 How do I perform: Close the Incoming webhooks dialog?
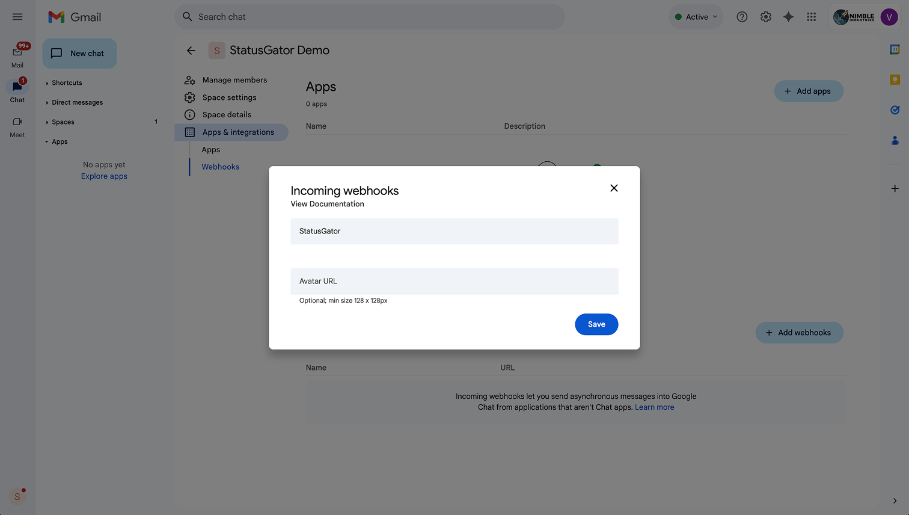pos(614,188)
